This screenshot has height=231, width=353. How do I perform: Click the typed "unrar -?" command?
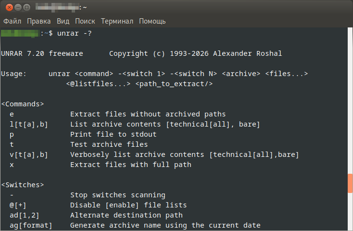pos(74,33)
